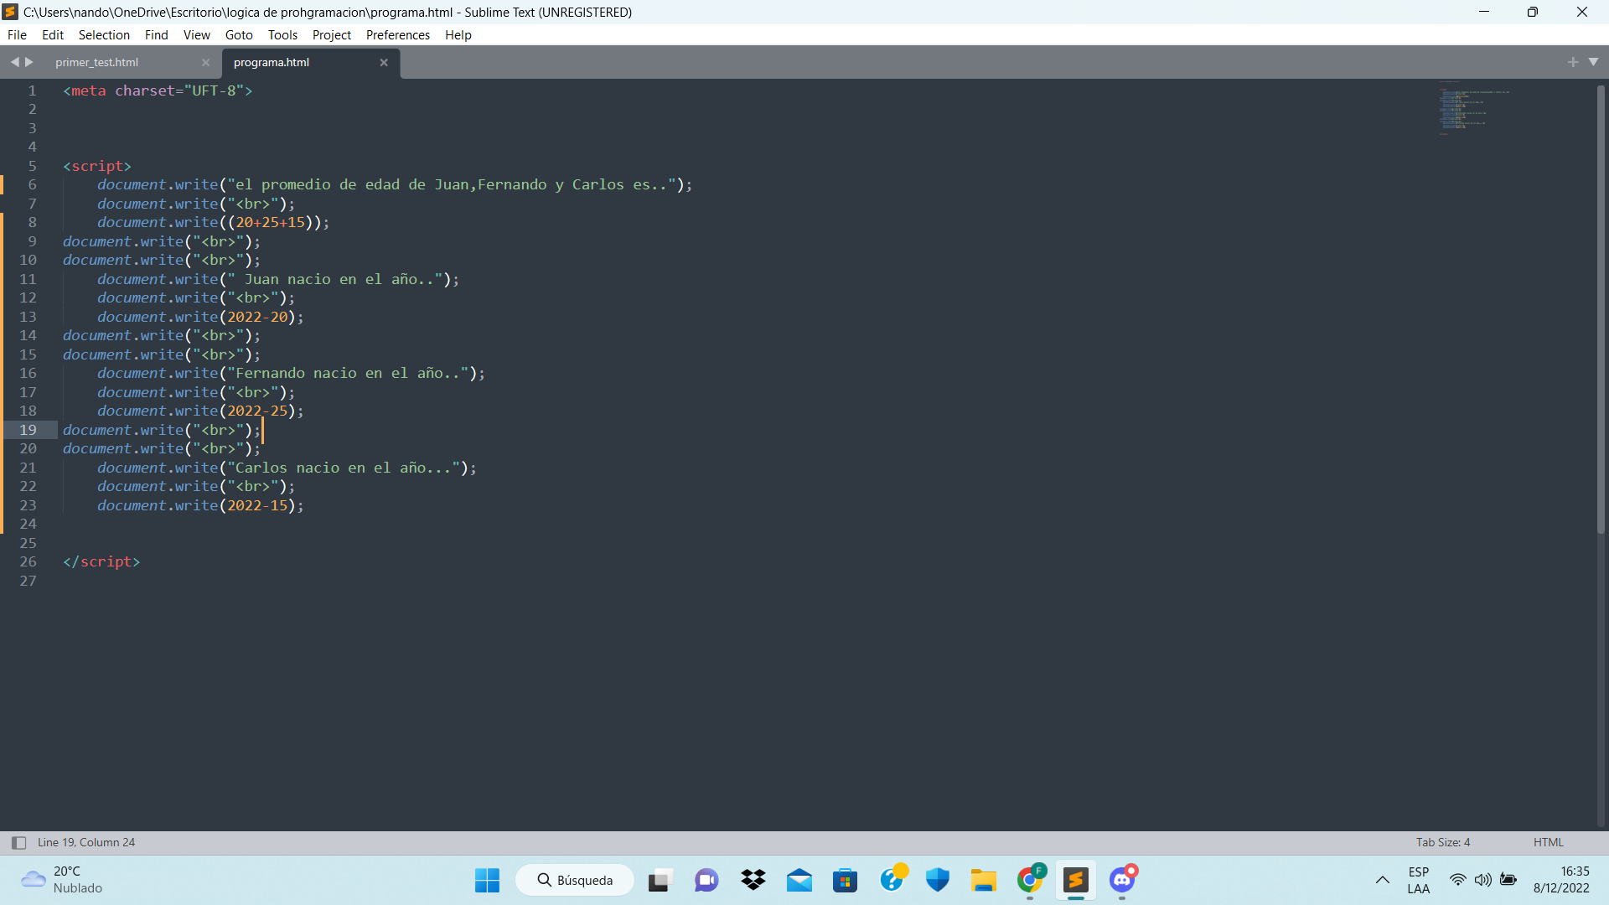Click the vertical editor scrollbar
This screenshot has width=1609, height=905.
[x=1601, y=308]
